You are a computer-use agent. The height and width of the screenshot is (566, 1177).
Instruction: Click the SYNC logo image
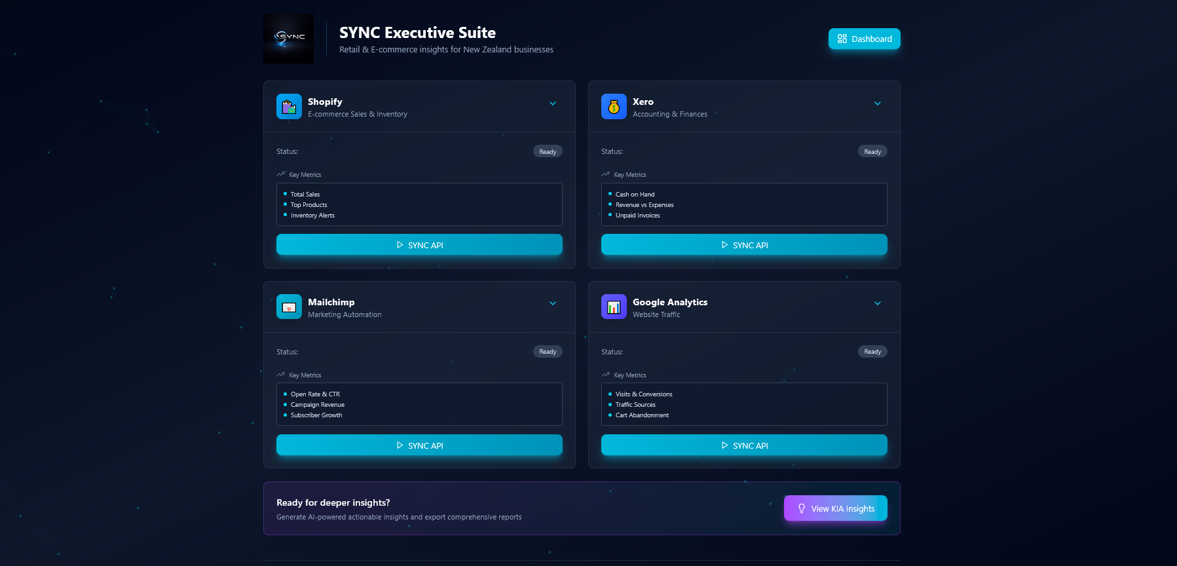[288, 39]
